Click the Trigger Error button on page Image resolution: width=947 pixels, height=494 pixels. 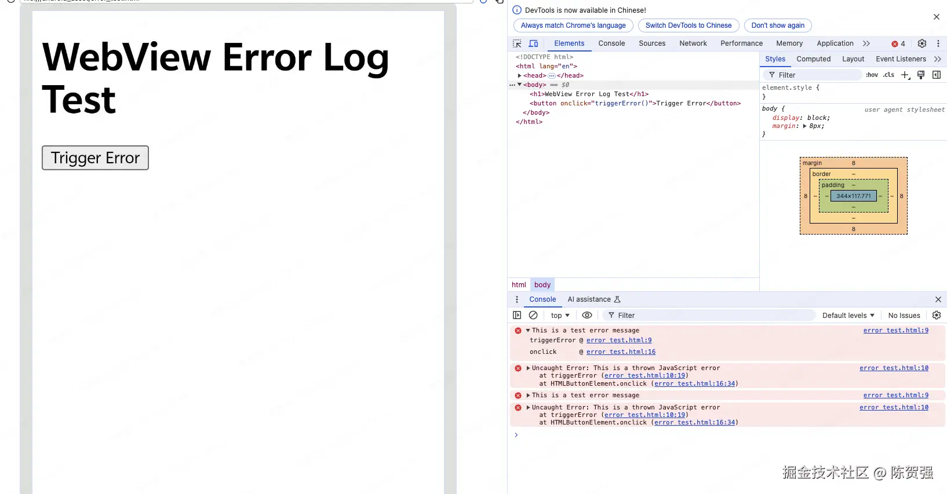pyautogui.click(x=95, y=158)
